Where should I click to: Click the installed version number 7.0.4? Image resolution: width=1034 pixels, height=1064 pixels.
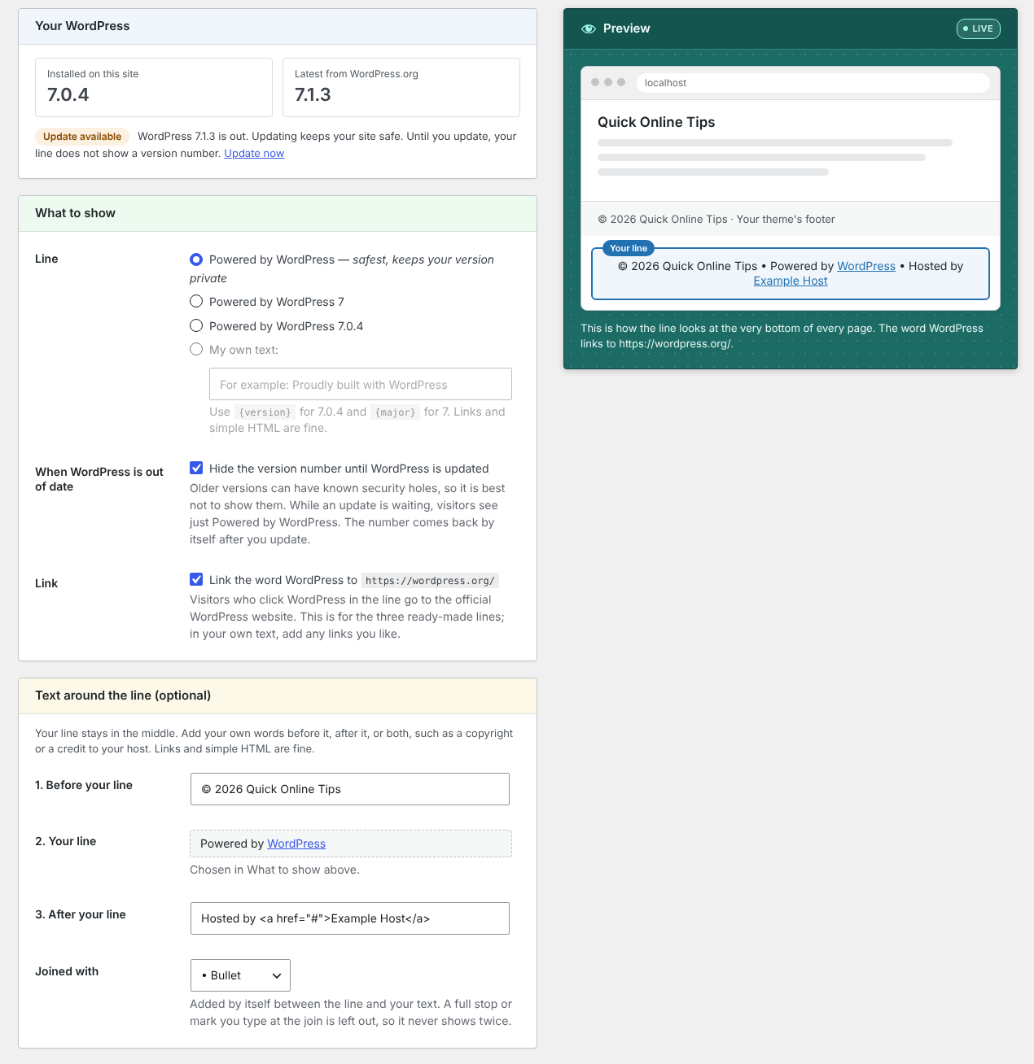(x=68, y=94)
